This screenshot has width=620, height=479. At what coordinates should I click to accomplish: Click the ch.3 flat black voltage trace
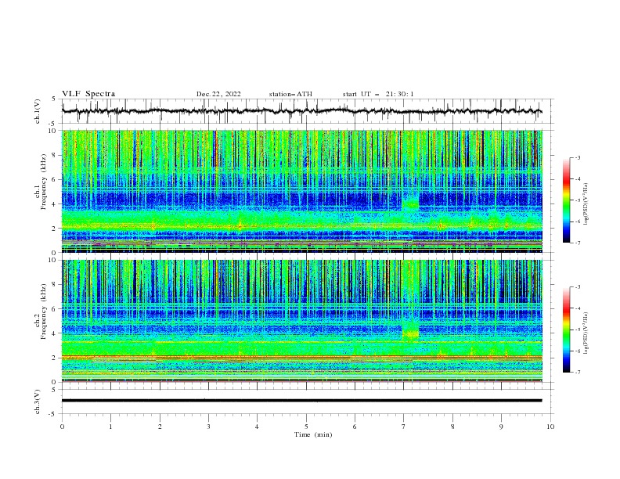click(301, 401)
